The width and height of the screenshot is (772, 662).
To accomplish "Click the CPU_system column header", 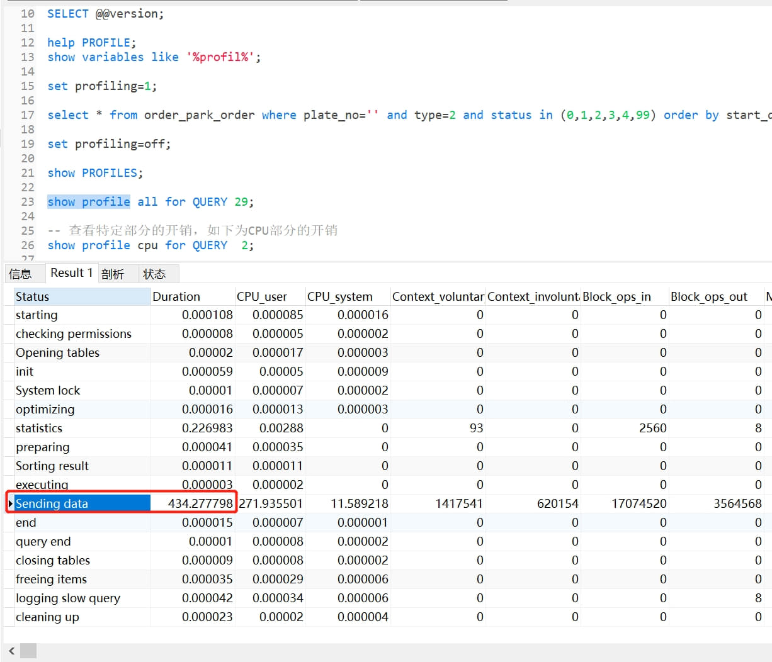I will pos(347,297).
